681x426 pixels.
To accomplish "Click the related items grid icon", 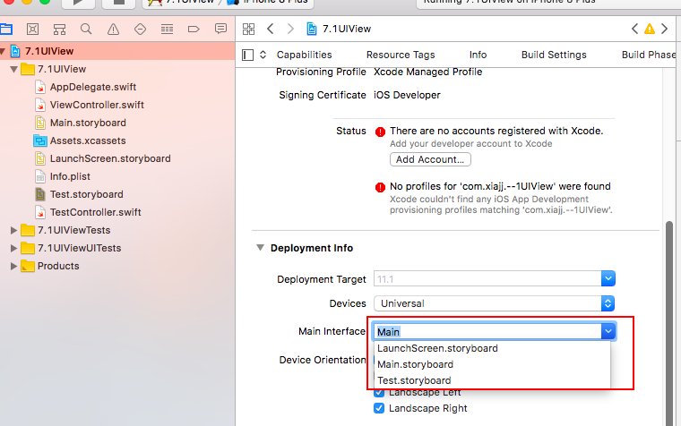I will coord(248,30).
